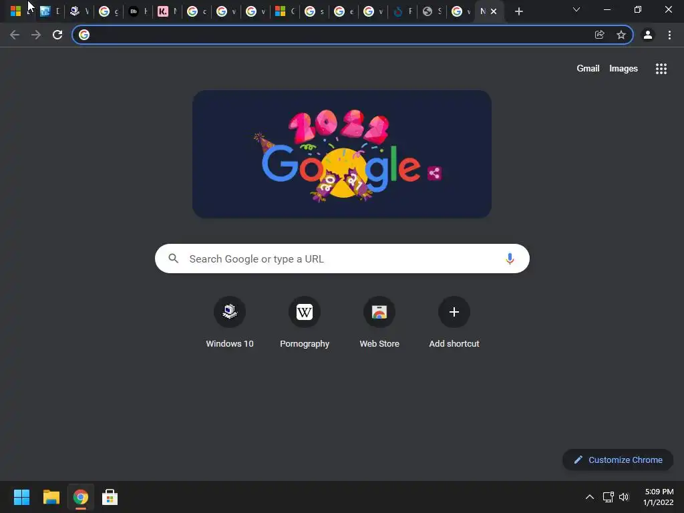Screen dimensions: 684x513
Task: Open the Wikipedia-icon shortcut tile
Action: 305,323
